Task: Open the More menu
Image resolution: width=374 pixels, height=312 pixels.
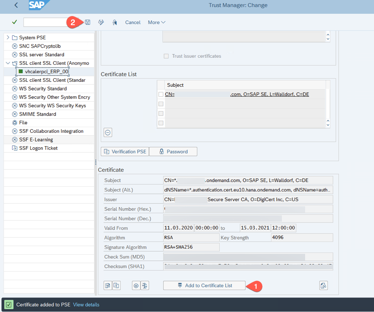Action: 157,22
